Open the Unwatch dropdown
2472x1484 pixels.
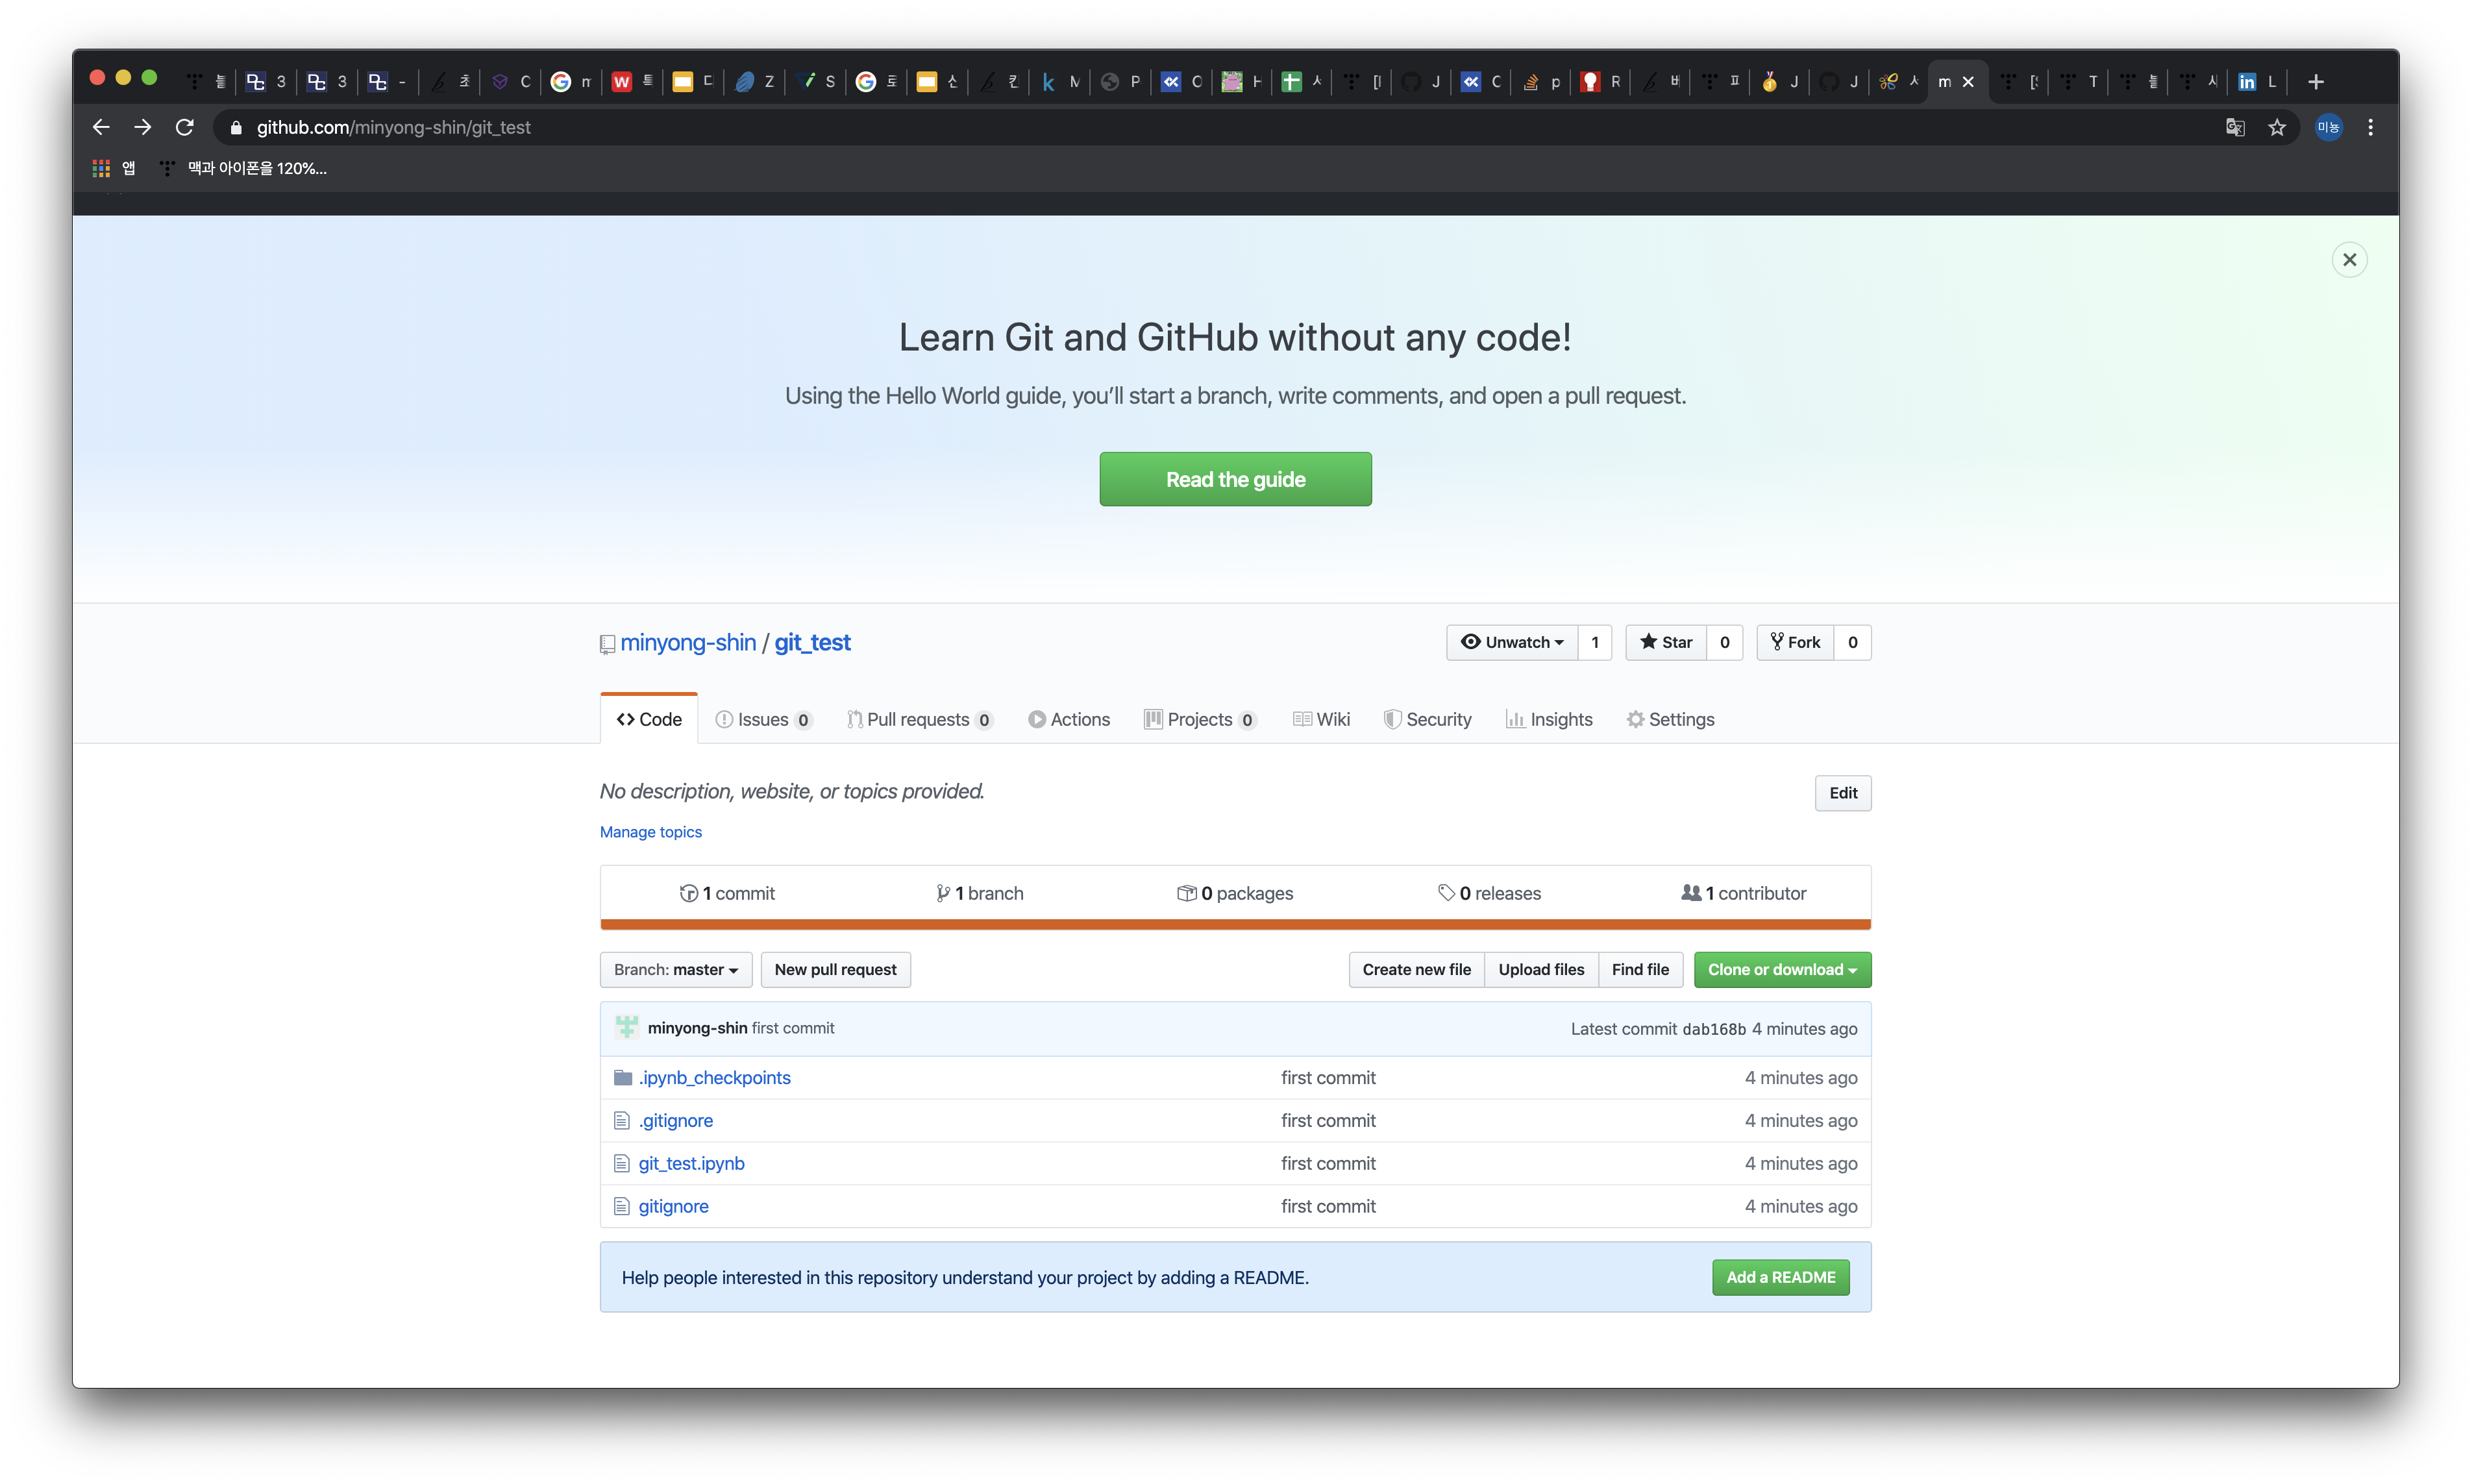click(x=1512, y=642)
